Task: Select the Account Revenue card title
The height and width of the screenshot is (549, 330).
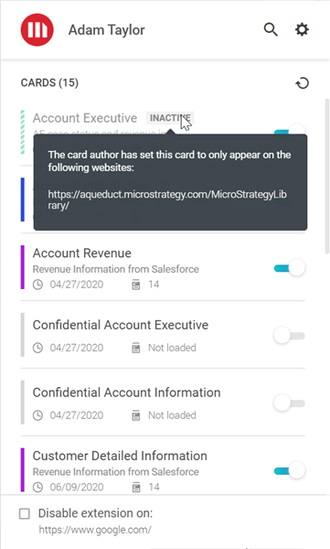Action: pos(82,253)
